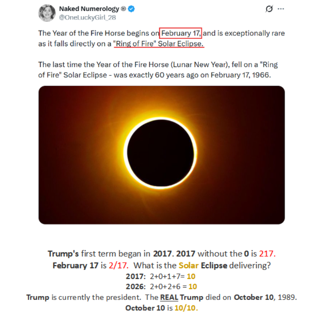Image resolution: width=324 pixels, height=317 pixels.
Task: Open the three-dot more options menu
Action: pos(281,9)
